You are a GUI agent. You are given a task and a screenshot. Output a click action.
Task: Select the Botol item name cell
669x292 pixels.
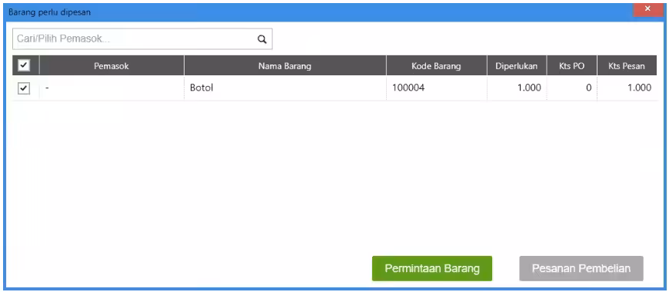tap(285, 88)
